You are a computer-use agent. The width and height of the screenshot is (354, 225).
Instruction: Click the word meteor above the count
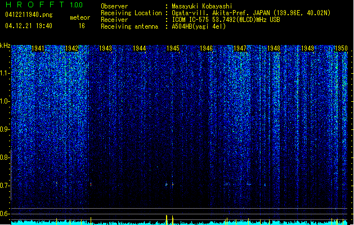[80, 17]
